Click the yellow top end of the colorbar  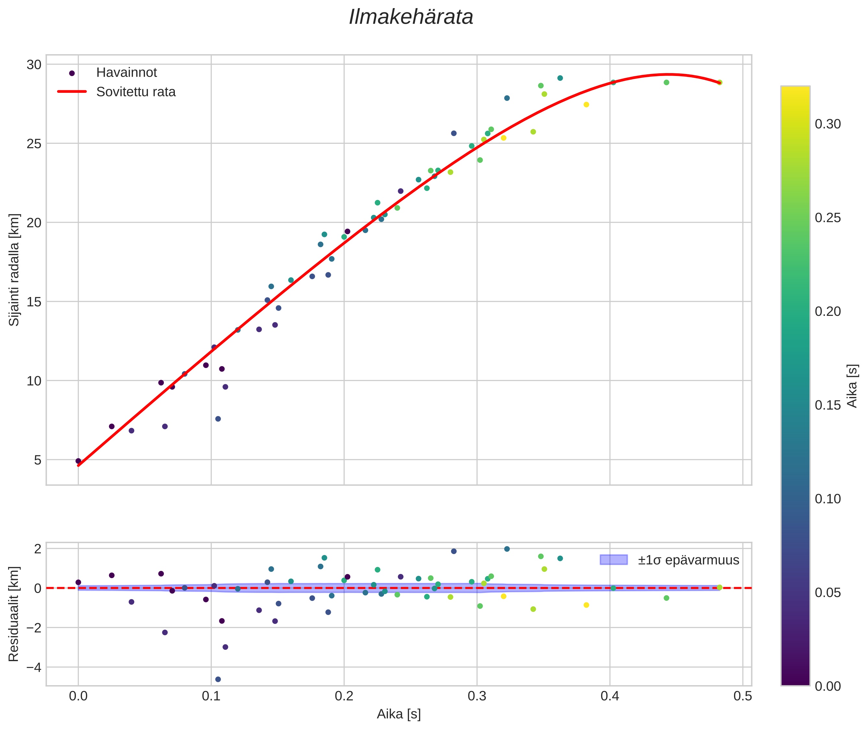(795, 90)
